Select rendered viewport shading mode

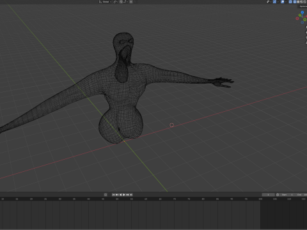click(x=305, y=2)
